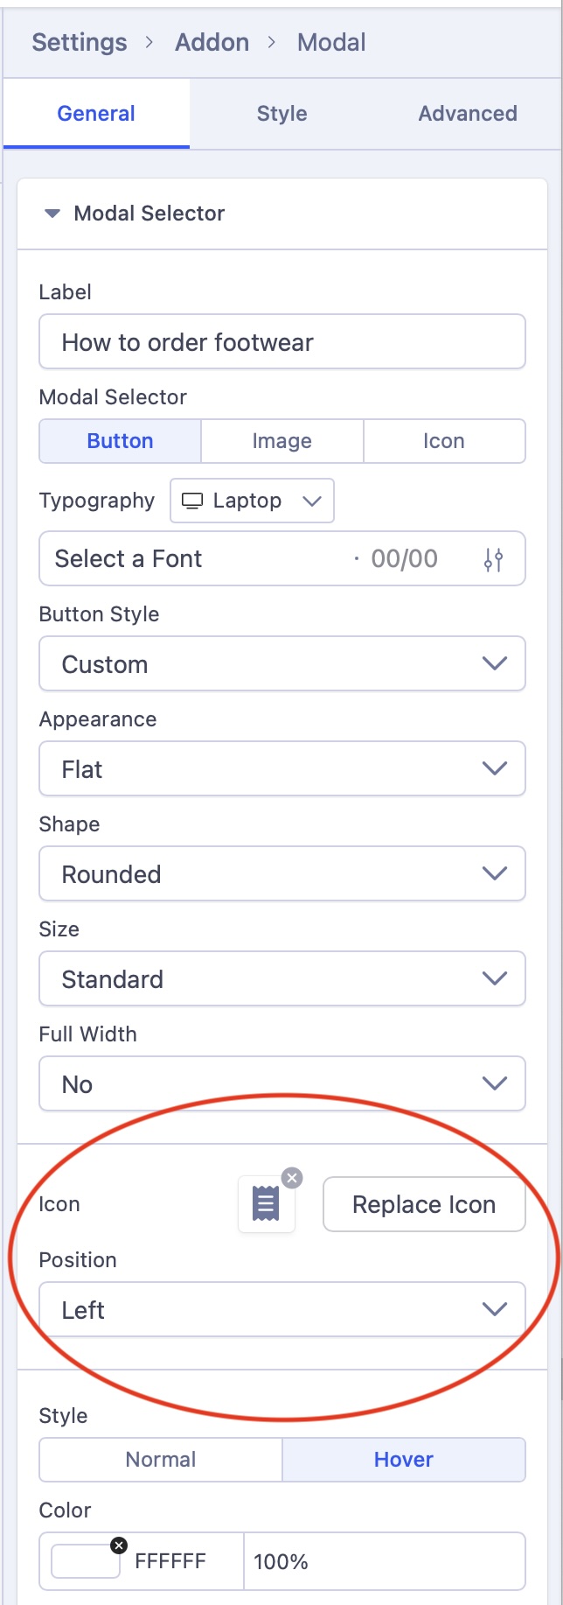563x1605 pixels.
Task: Click the FFFFFF color swatch
Action: click(x=86, y=1561)
